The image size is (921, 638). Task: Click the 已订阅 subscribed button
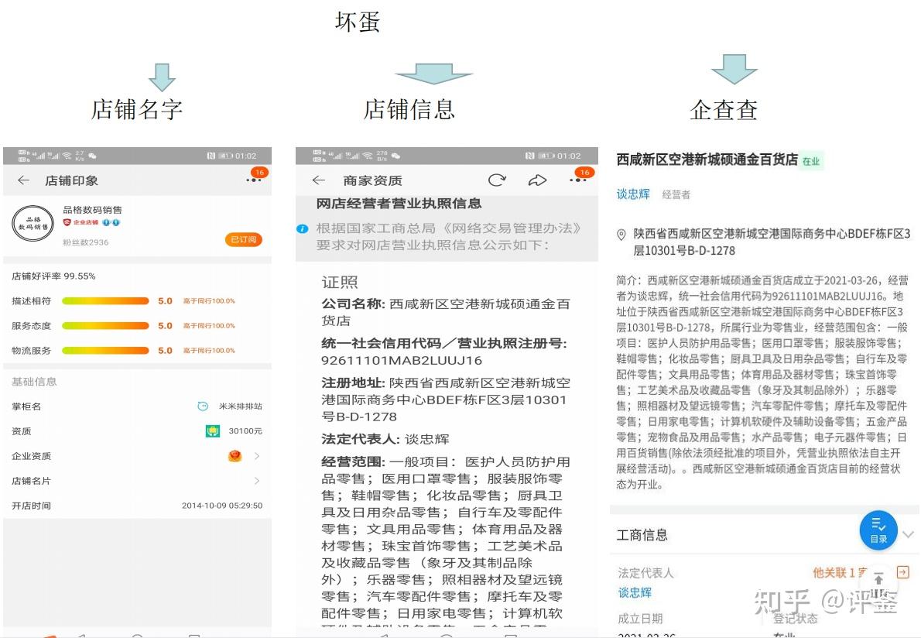pos(243,240)
